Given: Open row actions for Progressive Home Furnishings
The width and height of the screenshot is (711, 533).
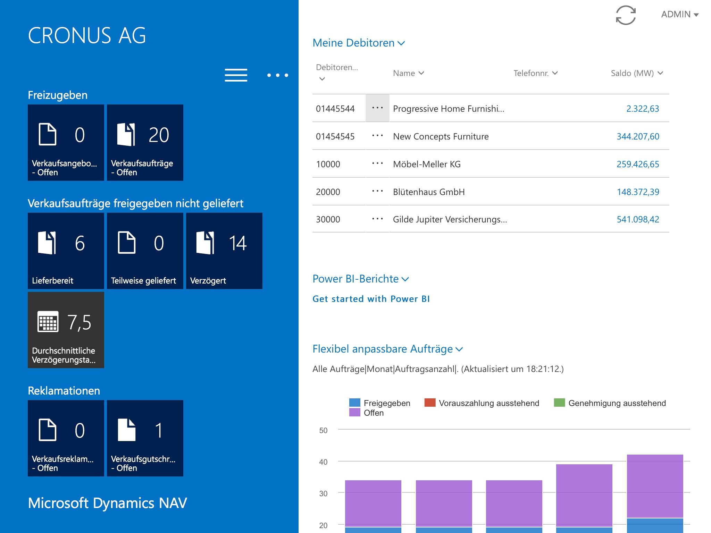Looking at the screenshot, I should pos(377,108).
